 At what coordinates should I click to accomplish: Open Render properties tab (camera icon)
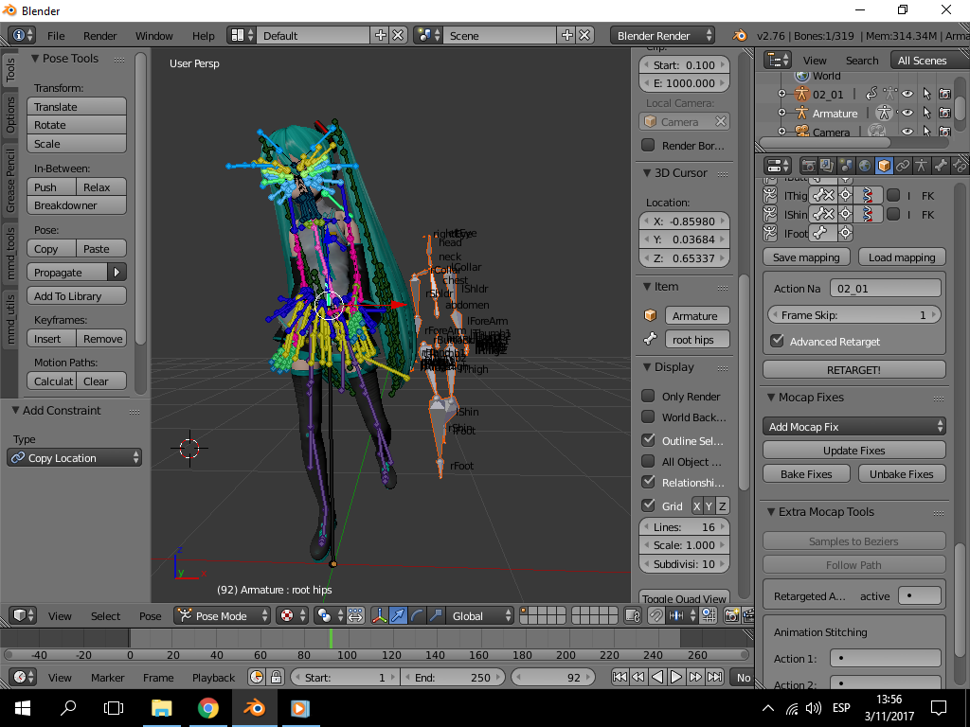tap(808, 166)
